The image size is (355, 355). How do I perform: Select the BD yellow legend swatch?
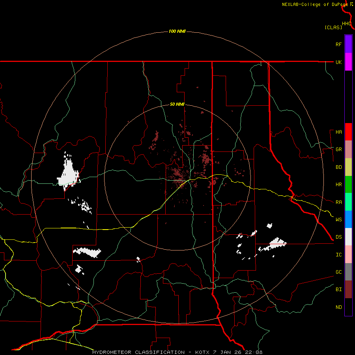pos(348,167)
